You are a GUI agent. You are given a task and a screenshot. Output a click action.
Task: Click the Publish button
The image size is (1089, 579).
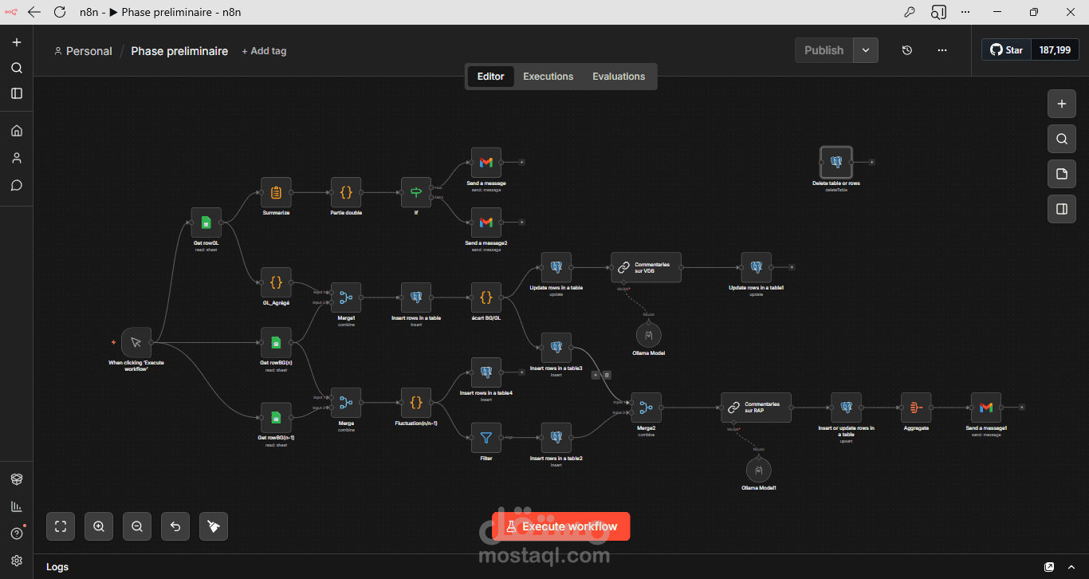pyautogui.click(x=824, y=50)
